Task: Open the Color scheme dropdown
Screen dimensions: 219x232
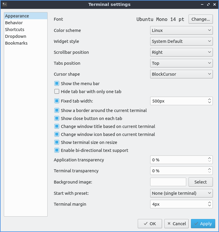Action: coord(181,30)
